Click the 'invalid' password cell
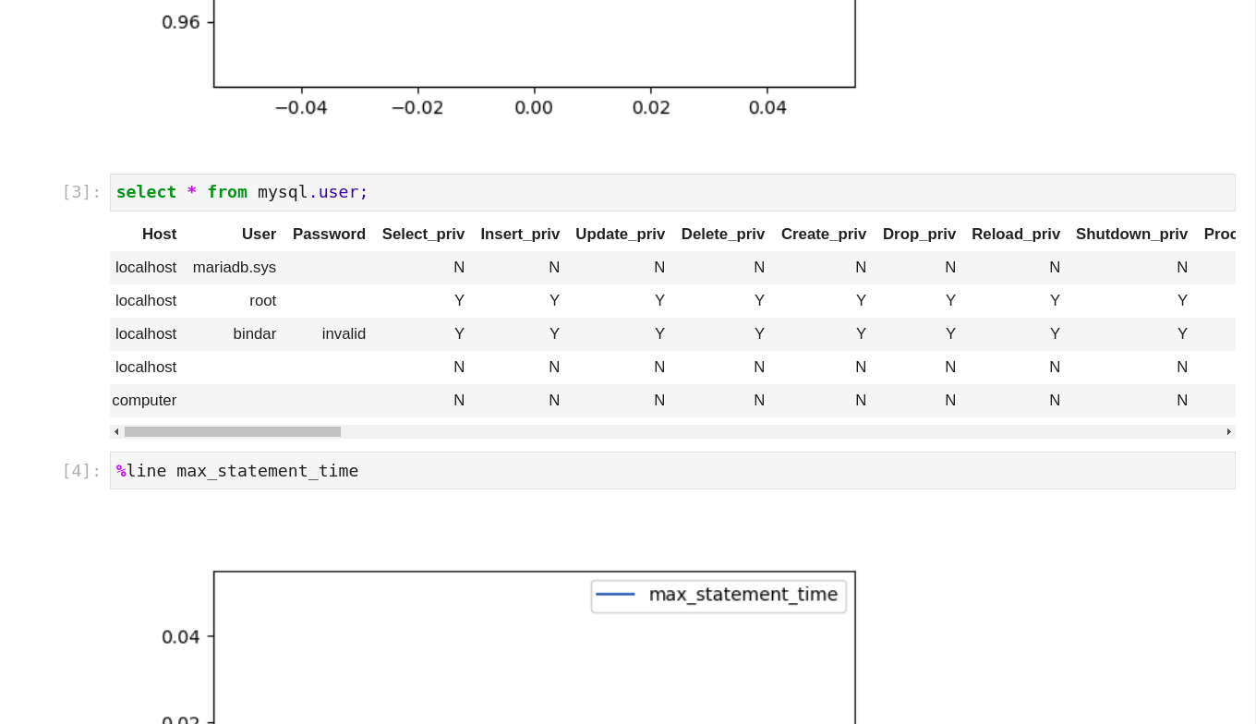Image resolution: width=1256 pixels, height=724 pixels. click(344, 334)
